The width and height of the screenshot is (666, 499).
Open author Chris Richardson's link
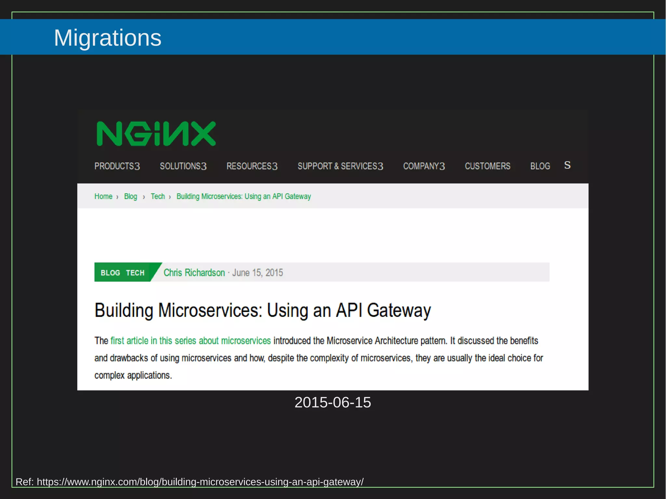tap(194, 272)
